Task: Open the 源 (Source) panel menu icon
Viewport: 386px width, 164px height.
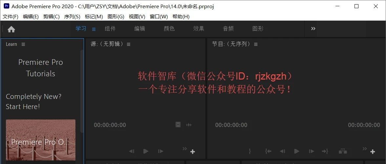Action: [x=129, y=44]
